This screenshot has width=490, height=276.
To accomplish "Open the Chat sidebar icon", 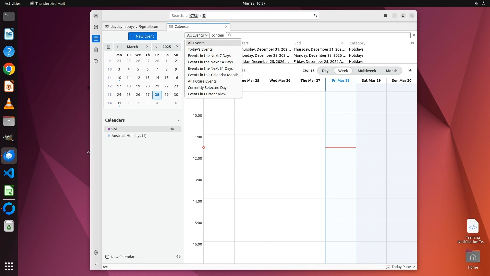I will coord(96,62).
